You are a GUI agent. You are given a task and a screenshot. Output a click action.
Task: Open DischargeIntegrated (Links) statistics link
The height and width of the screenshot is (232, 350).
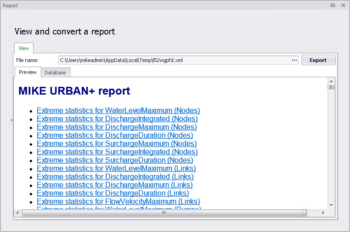[115, 176]
